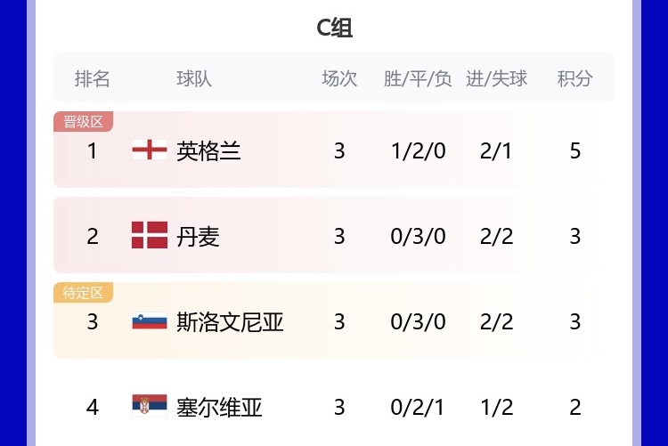
Task: Open the 英格兰 team name
Action: tap(208, 150)
